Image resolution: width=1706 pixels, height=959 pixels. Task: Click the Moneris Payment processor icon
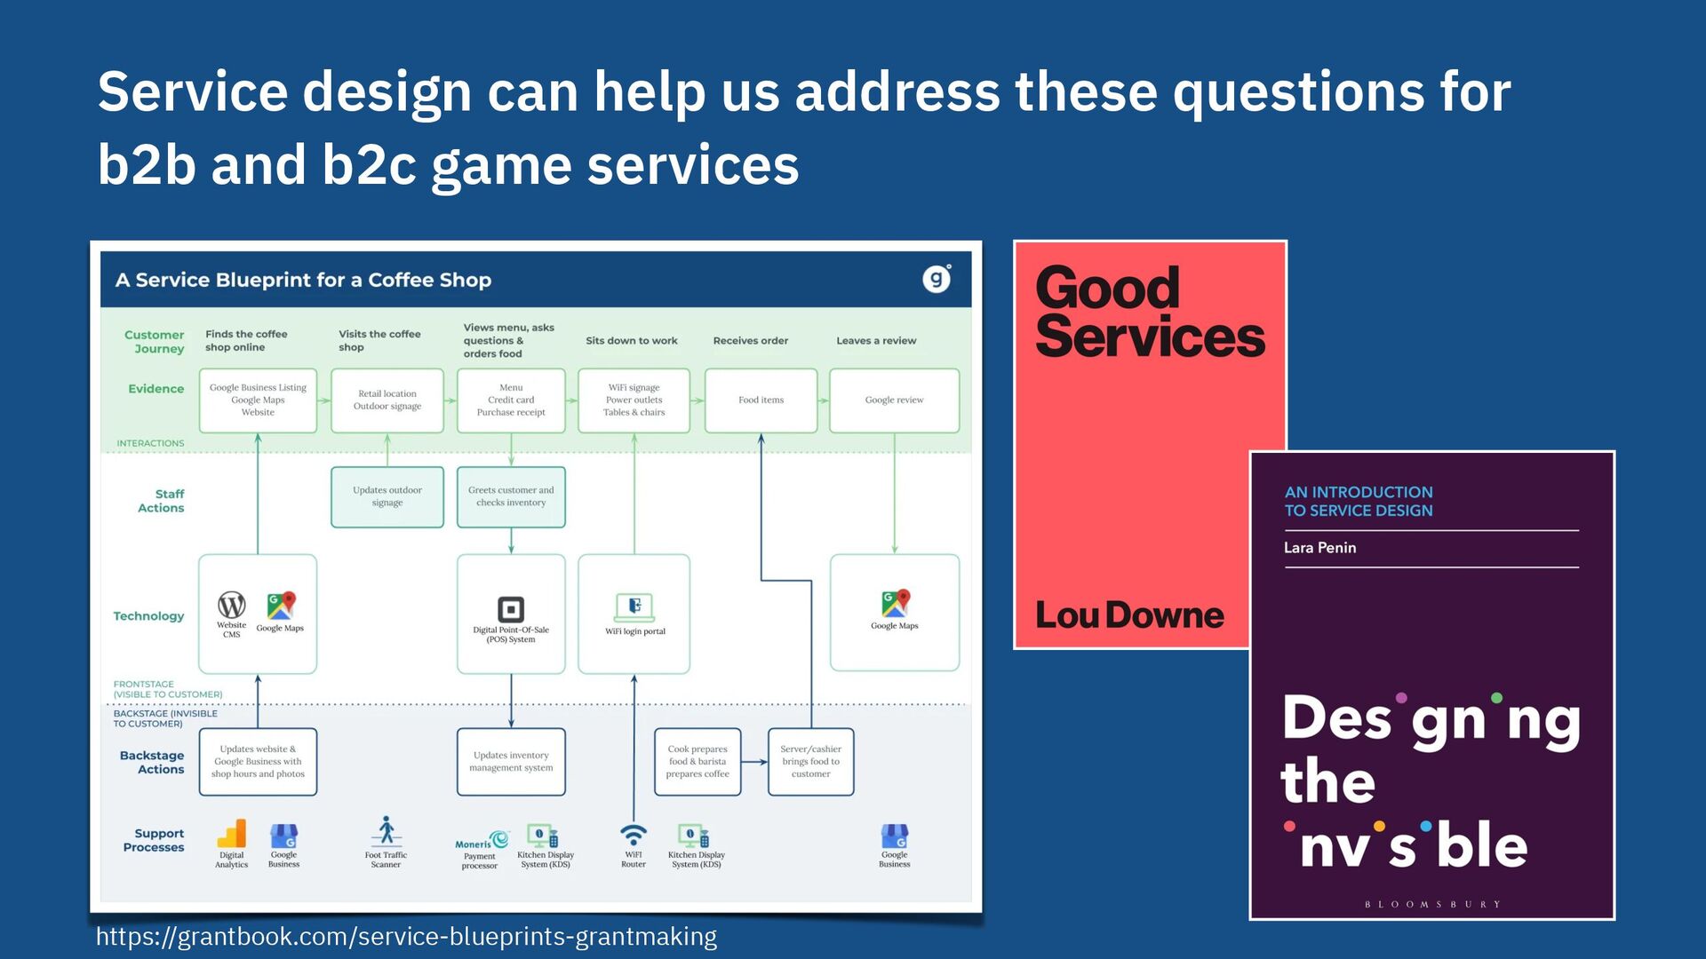click(x=482, y=841)
